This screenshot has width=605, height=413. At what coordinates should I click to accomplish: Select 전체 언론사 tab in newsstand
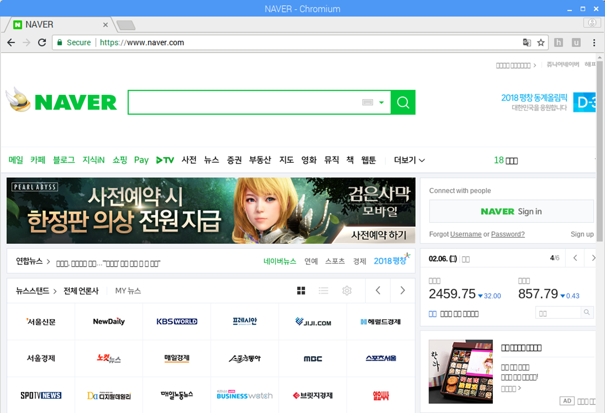tap(81, 291)
